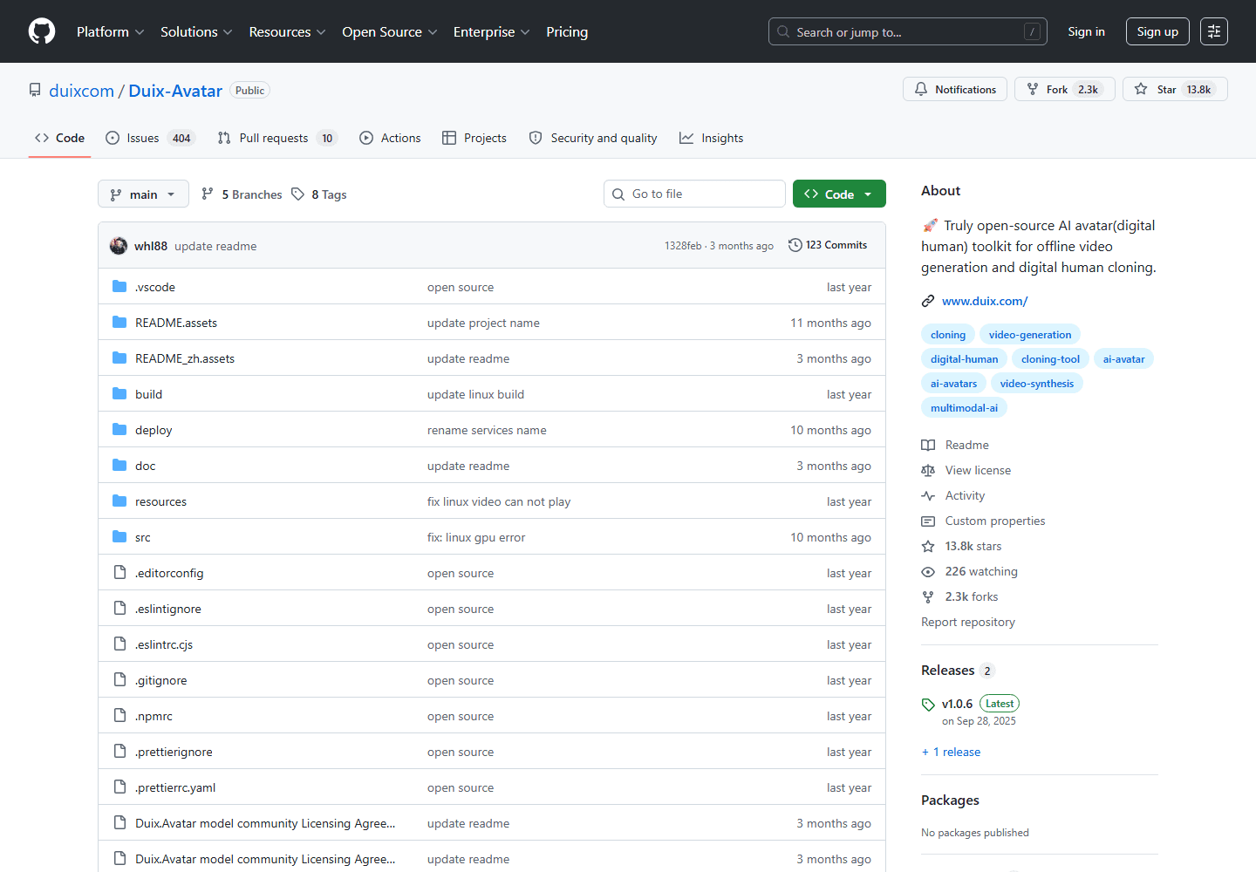The image size is (1256, 872).
Task: Open the duixcom owner link
Action: (81, 91)
